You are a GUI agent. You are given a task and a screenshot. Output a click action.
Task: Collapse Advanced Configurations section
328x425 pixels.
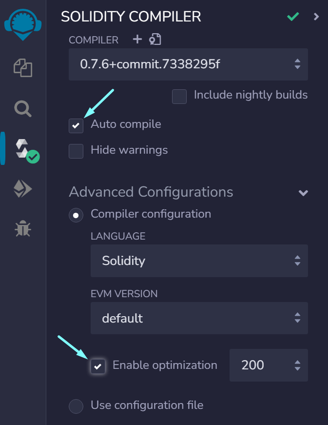303,193
